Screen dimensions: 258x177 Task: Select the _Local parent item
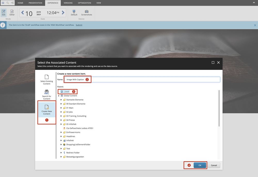66,92
